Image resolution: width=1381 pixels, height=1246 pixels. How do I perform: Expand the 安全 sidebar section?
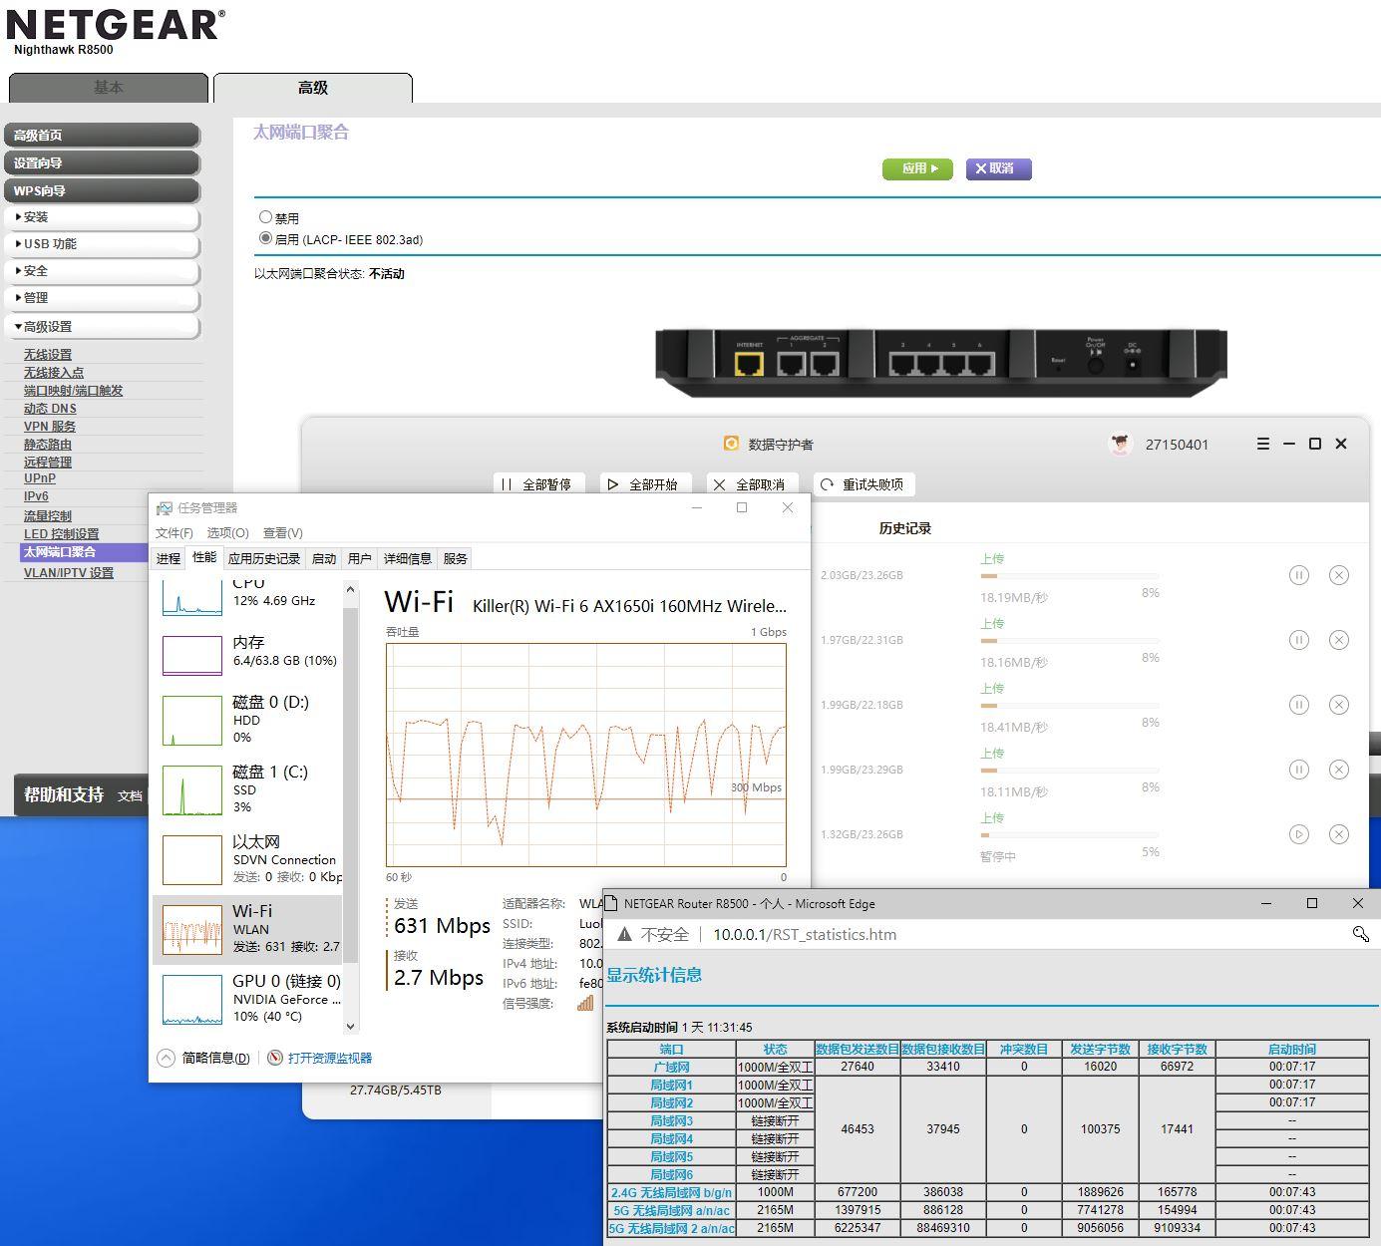tap(101, 271)
